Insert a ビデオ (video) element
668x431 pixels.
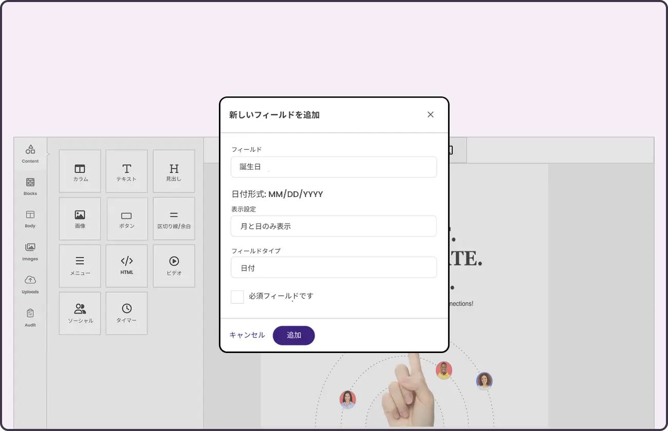[174, 266]
